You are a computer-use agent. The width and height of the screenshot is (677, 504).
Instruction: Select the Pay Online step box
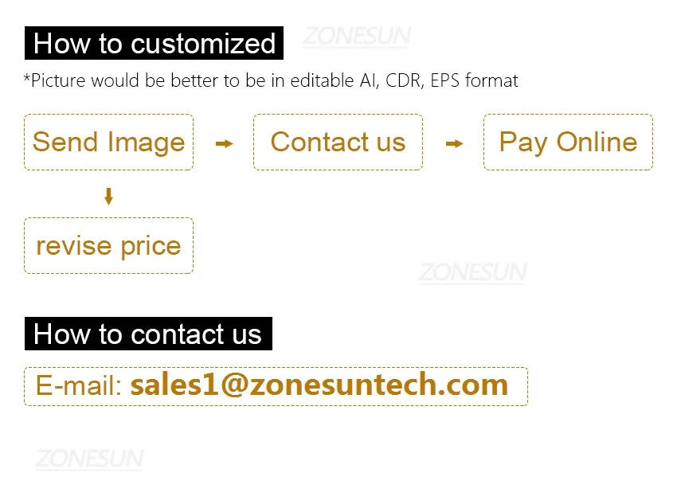(x=568, y=143)
